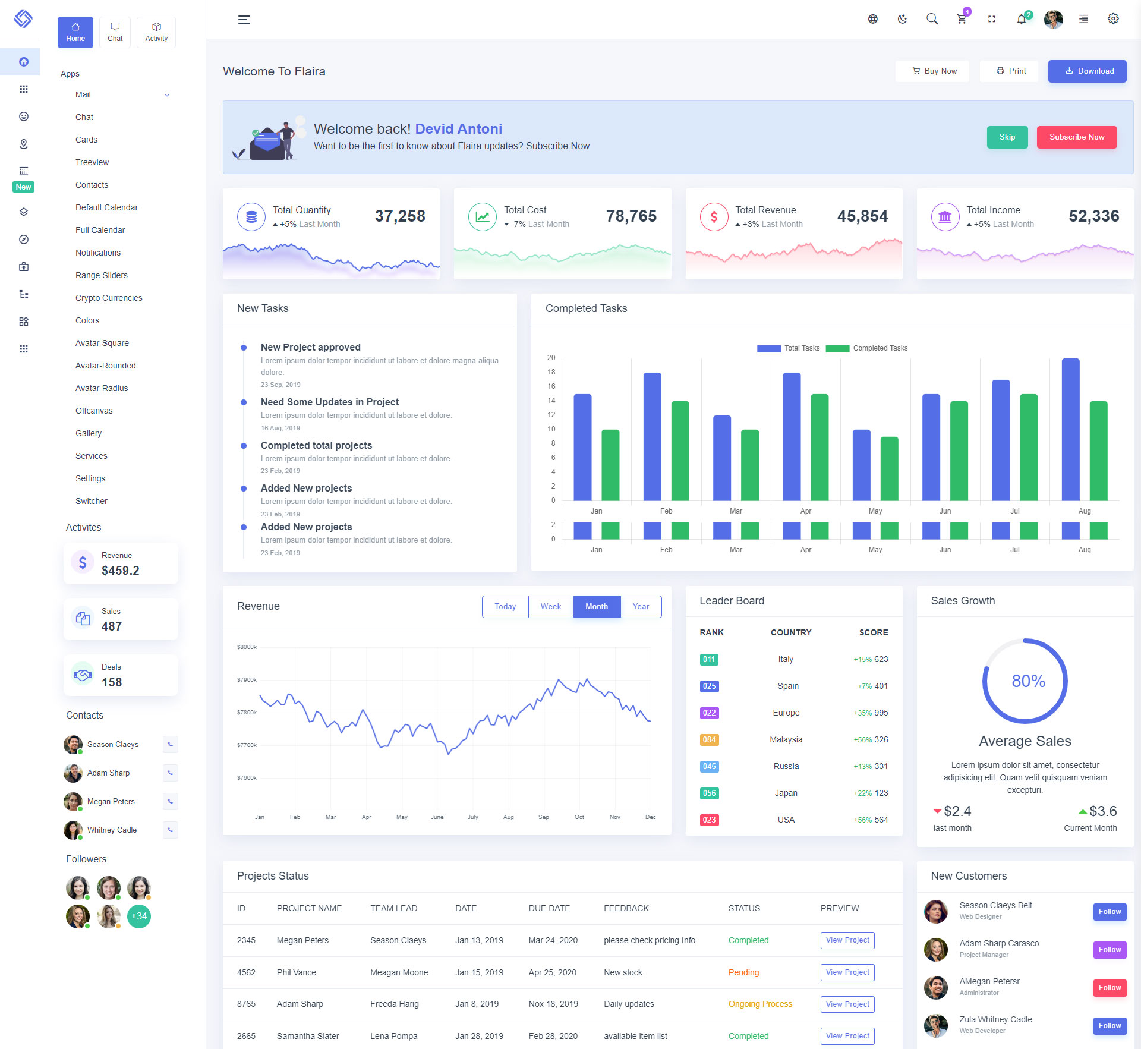1141x1049 pixels.
Task: Click the search magnifier icon
Action: tap(932, 19)
